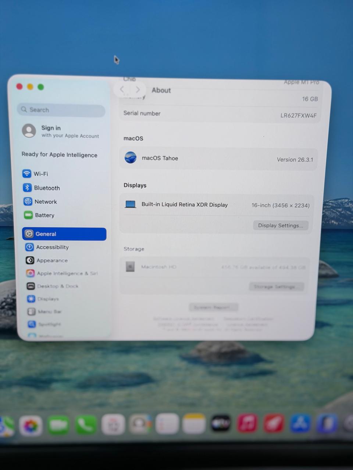Open Accessibility settings
This screenshot has width=353, height=470.
[x=47, y=247]
